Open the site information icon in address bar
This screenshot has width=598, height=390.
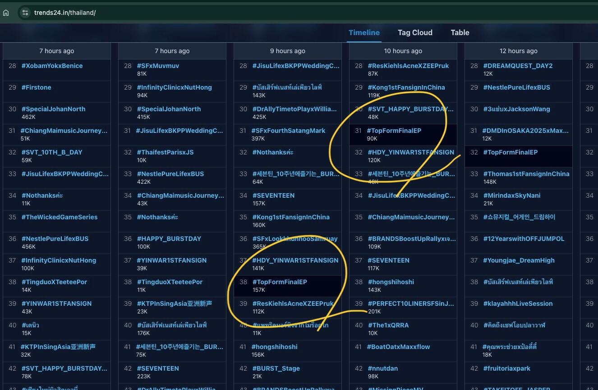(x=25, y=13)
